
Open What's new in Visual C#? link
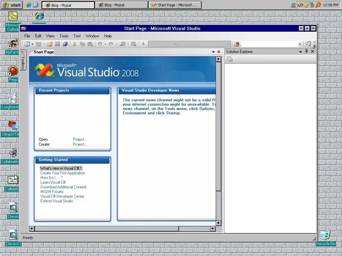[x=61, y=168]
